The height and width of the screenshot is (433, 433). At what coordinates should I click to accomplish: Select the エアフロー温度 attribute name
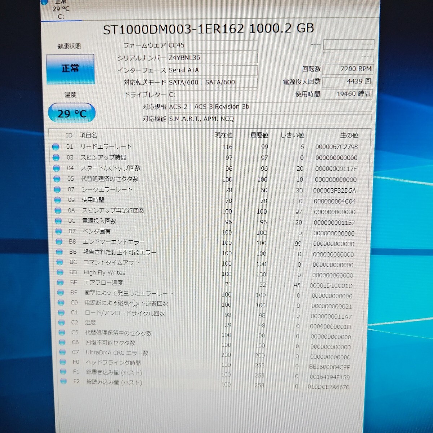click(x=104, y=283)
